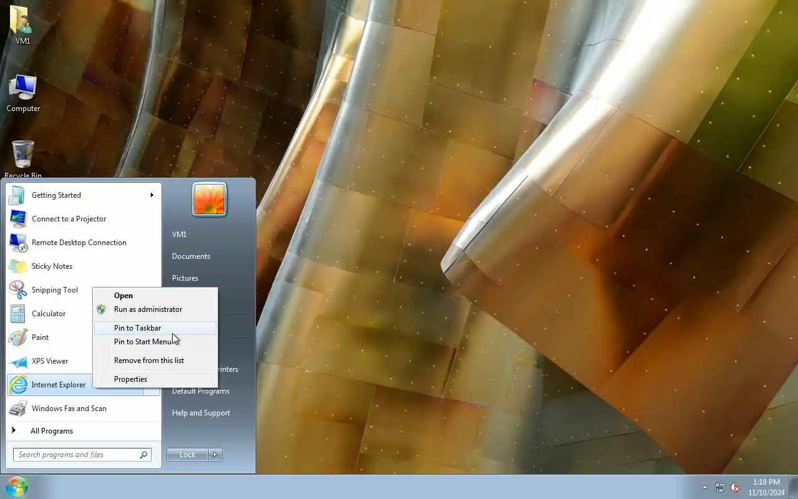The height and width of the screenshot is (499, 798).
Task: Open Help and Support
Action: click(x=201, y=413)
